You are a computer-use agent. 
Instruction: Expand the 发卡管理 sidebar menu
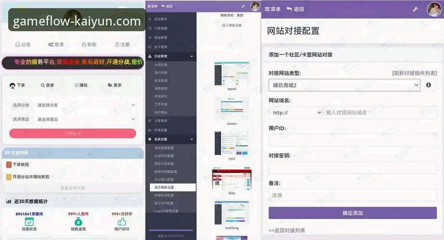[171, 47]
